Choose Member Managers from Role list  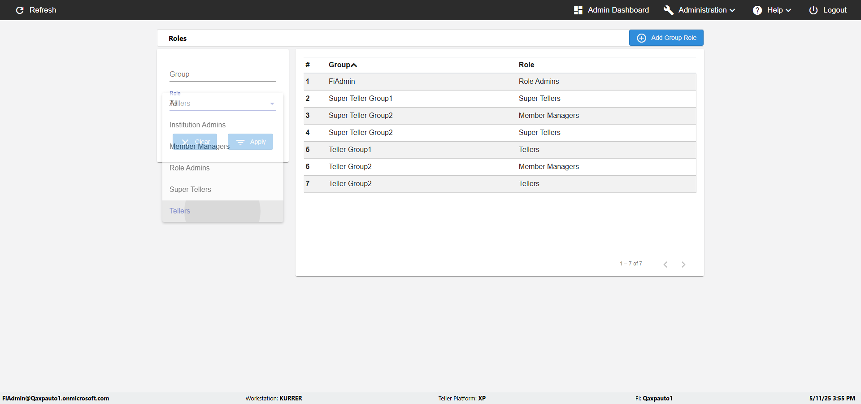coord(223,146)
